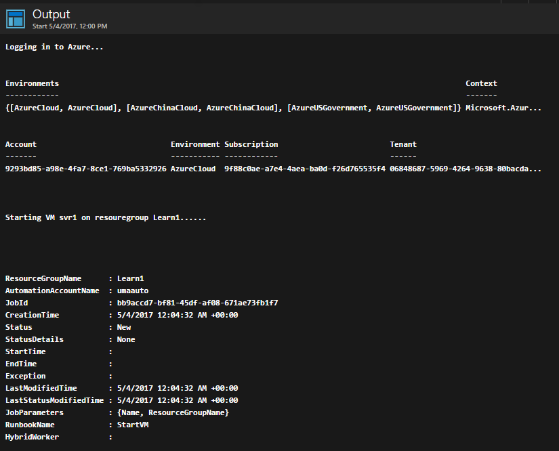Click the Output blade icon
Screen dimensions: 559x451
[x=16, y=19]
